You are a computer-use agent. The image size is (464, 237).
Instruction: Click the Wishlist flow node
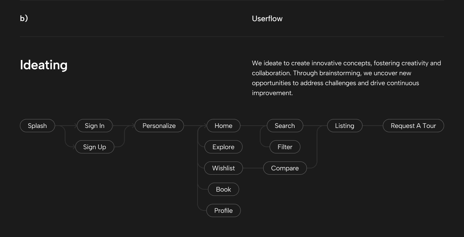click(x=223, y=168)
